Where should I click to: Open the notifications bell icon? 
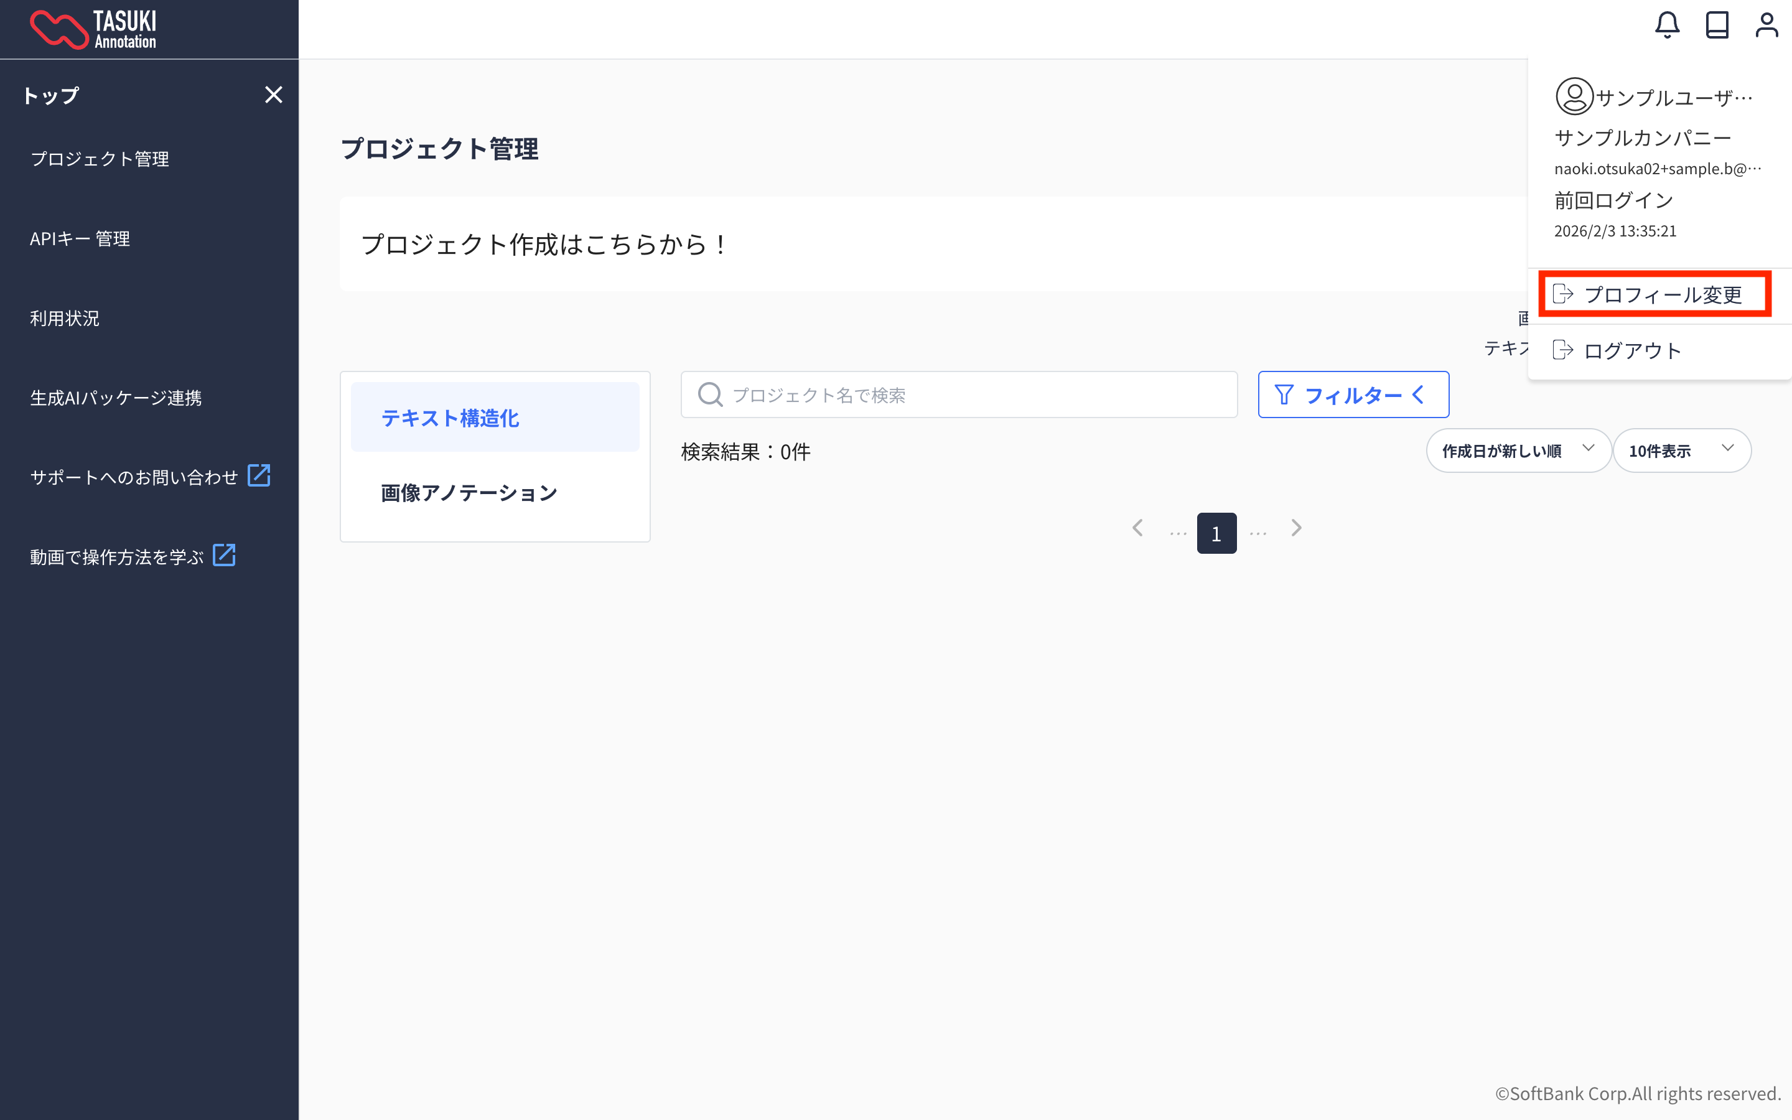coord(1667,25)
